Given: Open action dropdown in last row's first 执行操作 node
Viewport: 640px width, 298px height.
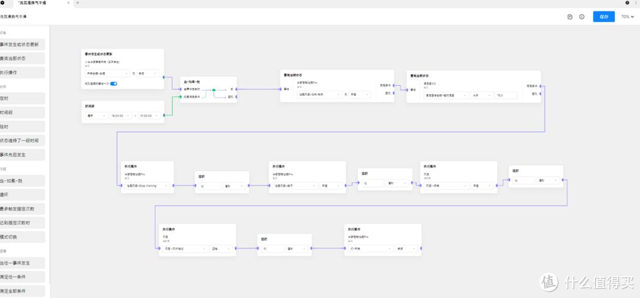Looking at the screenshot, I should [x=185, y=249].
